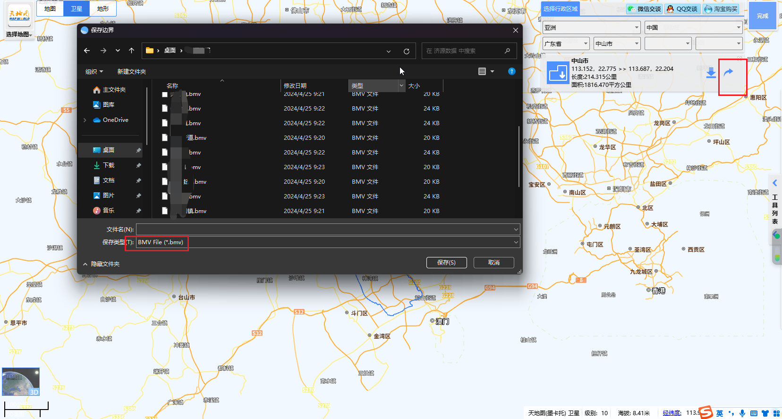782x419 pixels.
Task: Click the Sogou input method S icon
Action: (x=705, y=412)
